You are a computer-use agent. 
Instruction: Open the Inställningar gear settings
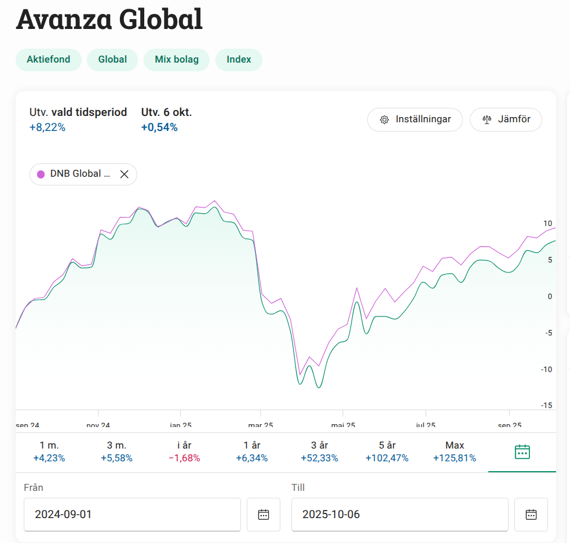415,119
